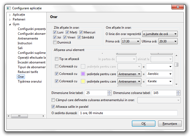
Task: Uncheck the Luni day checkbox
Action: click(x=55, y=32)
